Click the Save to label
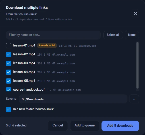Viewport: 145px width, 135px height. 11,99
